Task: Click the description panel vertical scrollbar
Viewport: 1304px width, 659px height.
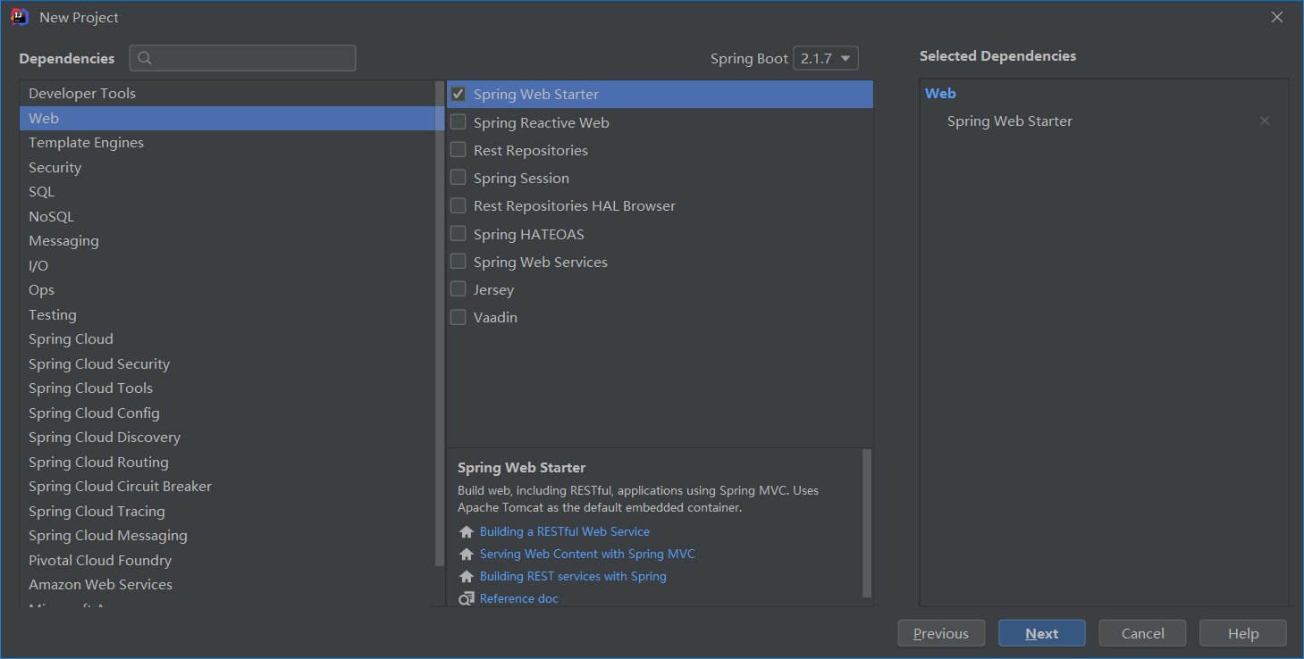Action: [866, 522]
